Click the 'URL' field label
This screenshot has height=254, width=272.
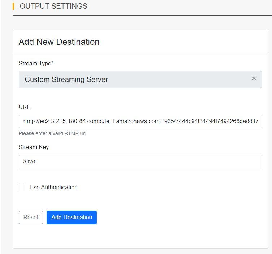pyautogui.click(x=24, y=107)
